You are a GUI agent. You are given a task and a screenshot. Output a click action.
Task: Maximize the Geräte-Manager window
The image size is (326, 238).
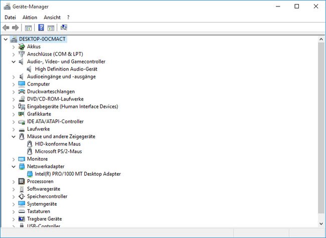(297, 6)
